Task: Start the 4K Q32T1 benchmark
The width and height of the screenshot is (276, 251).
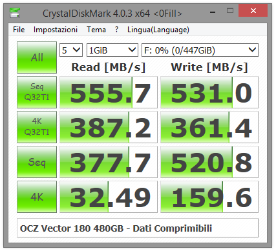Action: click(37, 127)
